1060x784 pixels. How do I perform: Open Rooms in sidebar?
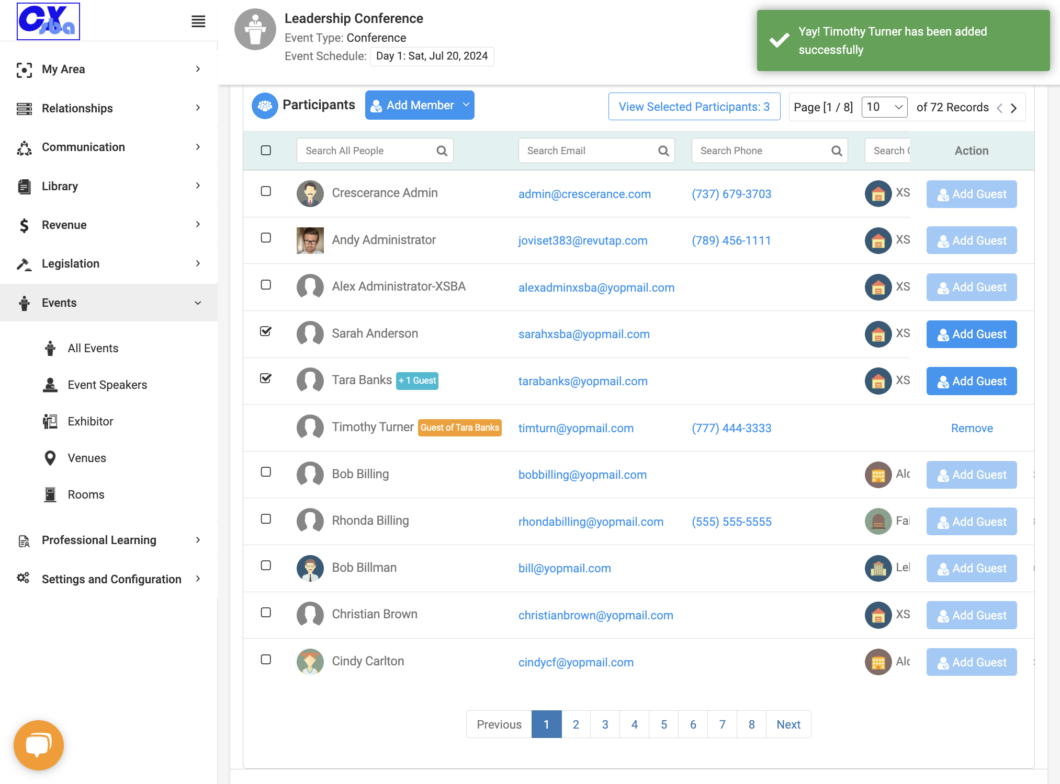86,494
